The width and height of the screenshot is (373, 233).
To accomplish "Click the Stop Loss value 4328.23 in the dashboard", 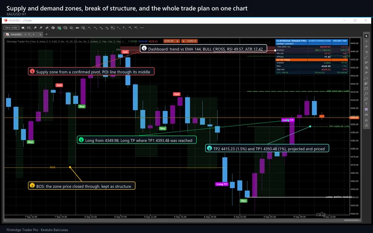I will [x=326, y=69].
